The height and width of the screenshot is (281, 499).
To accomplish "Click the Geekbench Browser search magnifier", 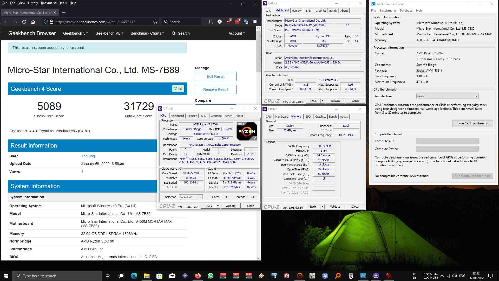I will pos(174,33).
